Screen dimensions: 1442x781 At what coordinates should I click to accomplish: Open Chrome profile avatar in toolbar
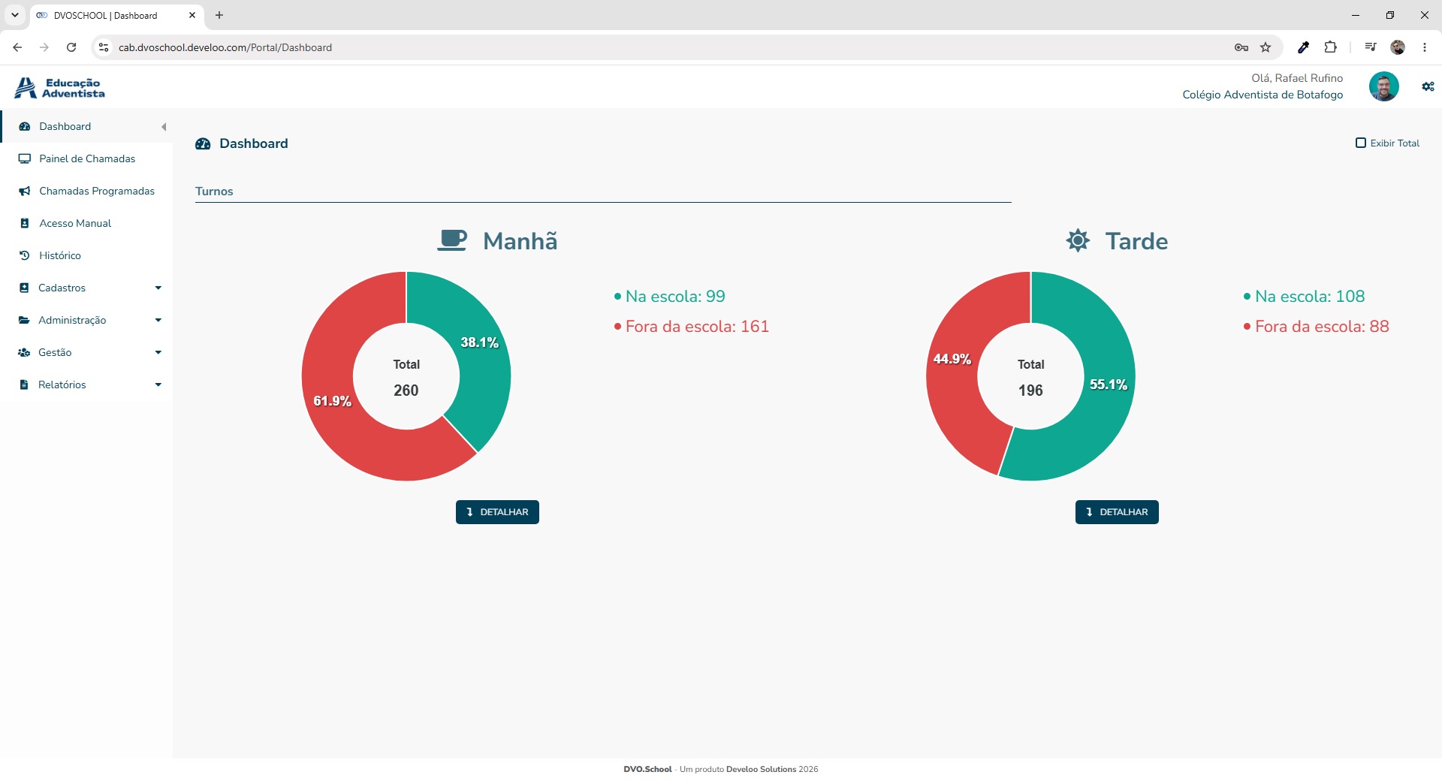tap(1398, 47)
